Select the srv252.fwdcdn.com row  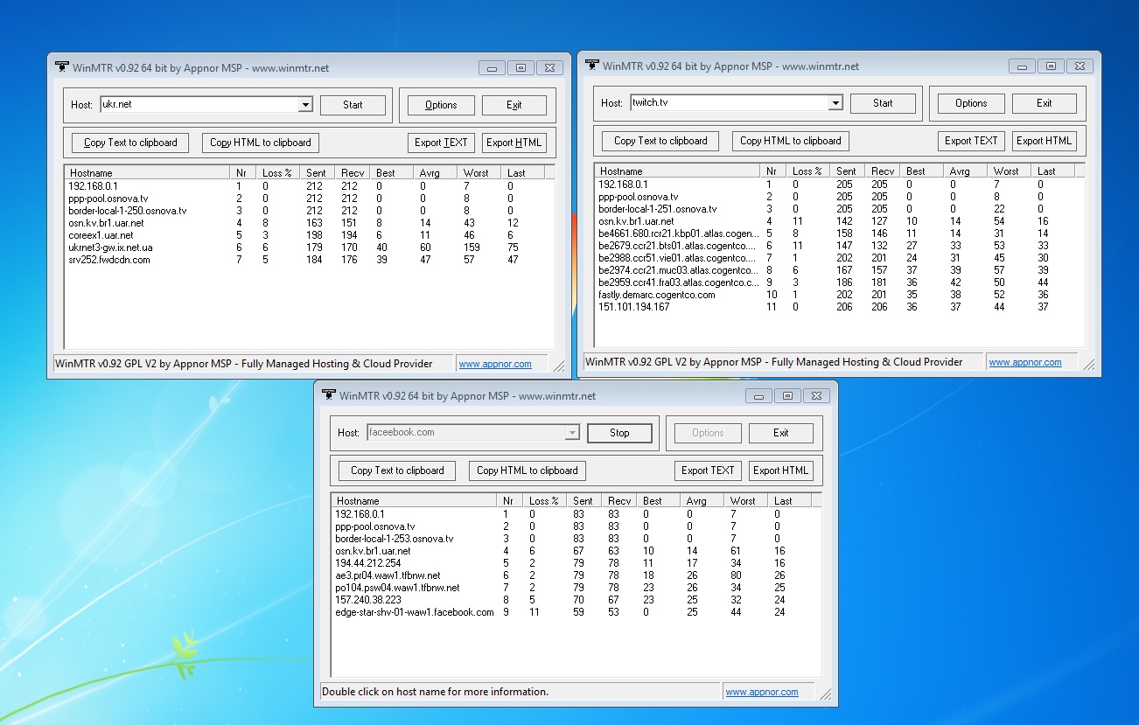click(109, 260)
